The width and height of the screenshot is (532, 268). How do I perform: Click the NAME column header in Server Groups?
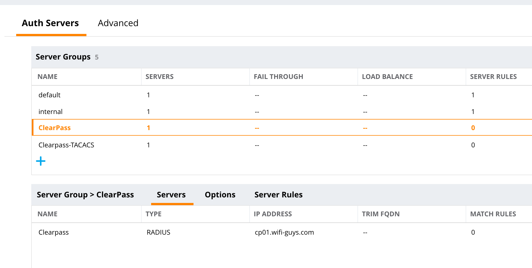[x=47, y=76]
